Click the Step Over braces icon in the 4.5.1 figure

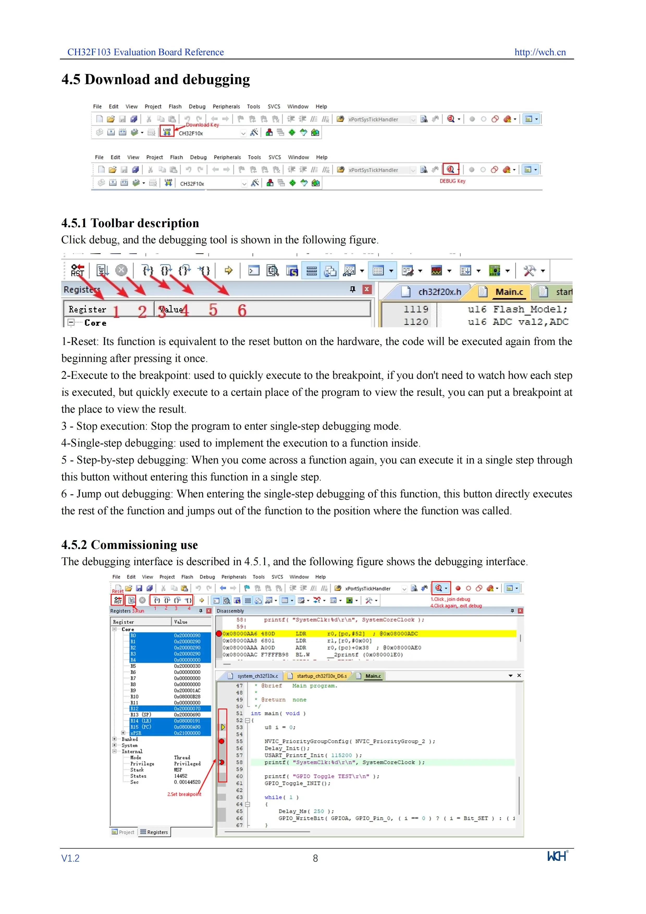click(166, 270)
